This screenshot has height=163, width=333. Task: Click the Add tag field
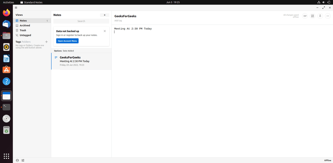[118, 21]
